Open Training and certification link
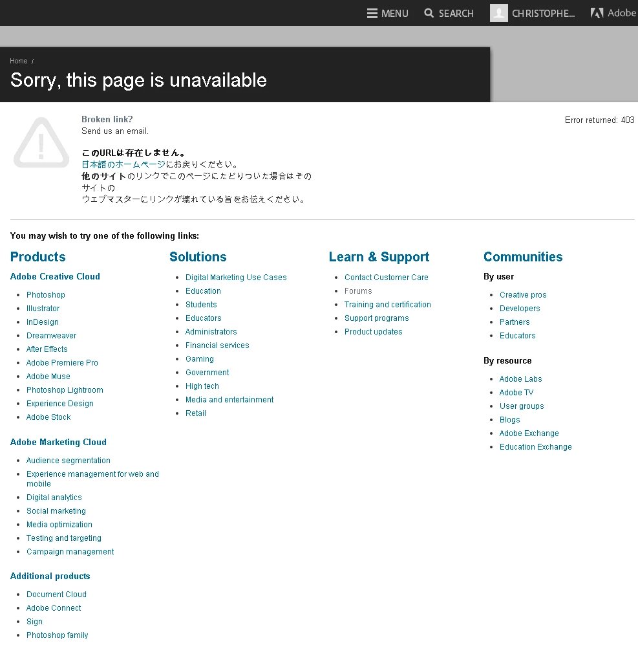The image size is (638, 645). [x=388, y=305]
